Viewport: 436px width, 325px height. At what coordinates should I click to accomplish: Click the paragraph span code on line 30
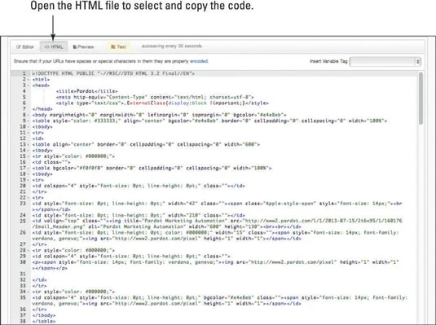click(x=215, y=265)
